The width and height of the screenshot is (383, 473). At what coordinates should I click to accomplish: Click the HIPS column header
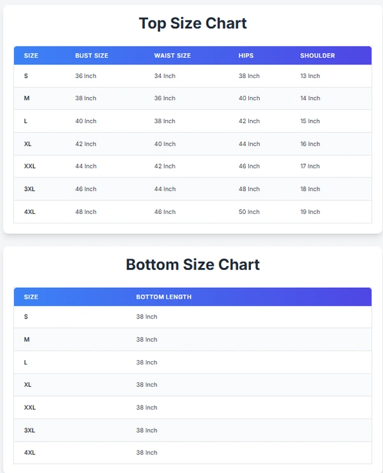246,56
